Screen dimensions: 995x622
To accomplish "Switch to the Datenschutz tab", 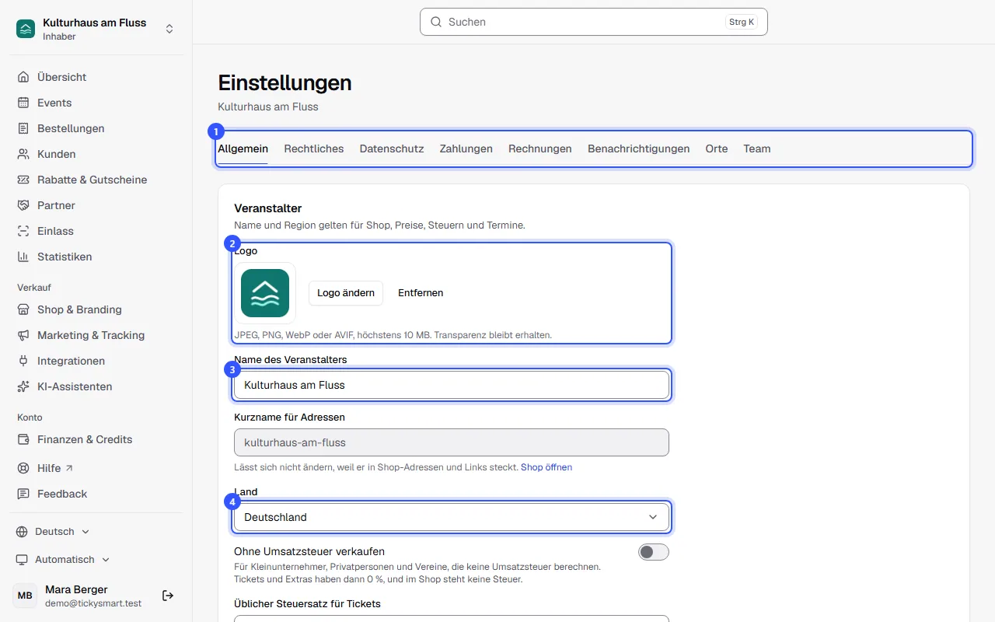I will pos(392,149).
